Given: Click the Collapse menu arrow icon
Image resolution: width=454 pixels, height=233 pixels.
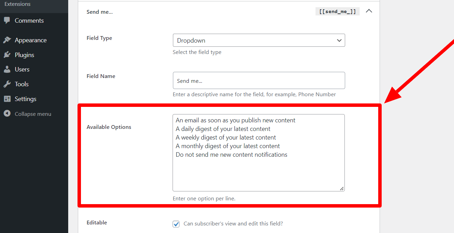Looking at the screenshot, I should coord(7,114).
